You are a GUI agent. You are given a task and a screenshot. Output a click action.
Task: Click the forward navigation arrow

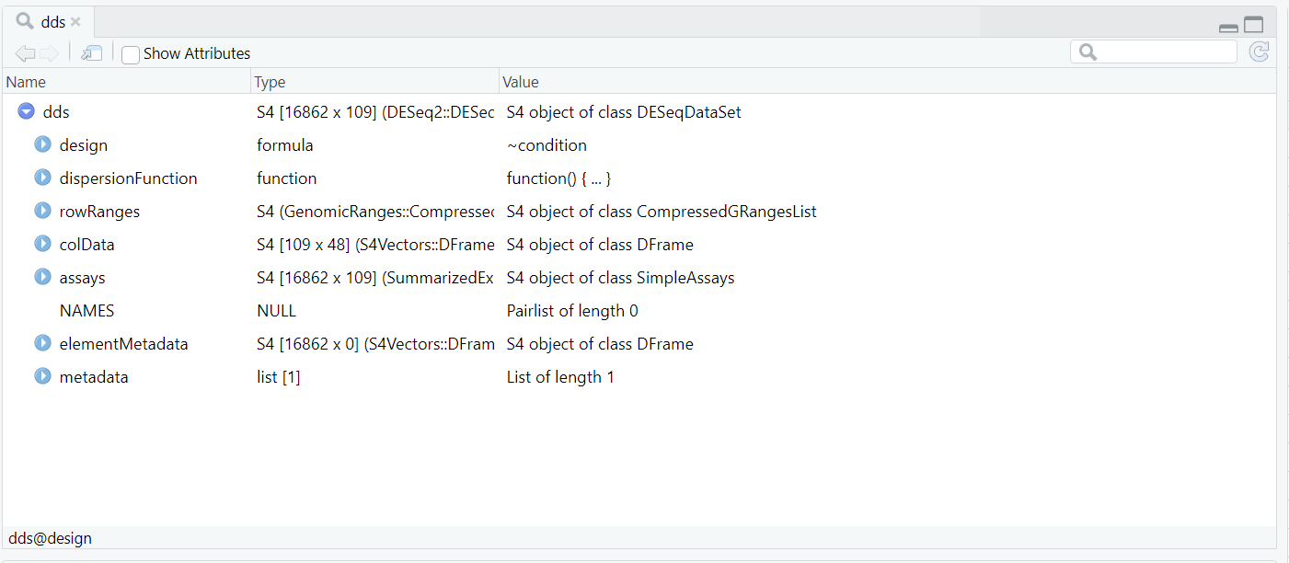click(49, 53)
